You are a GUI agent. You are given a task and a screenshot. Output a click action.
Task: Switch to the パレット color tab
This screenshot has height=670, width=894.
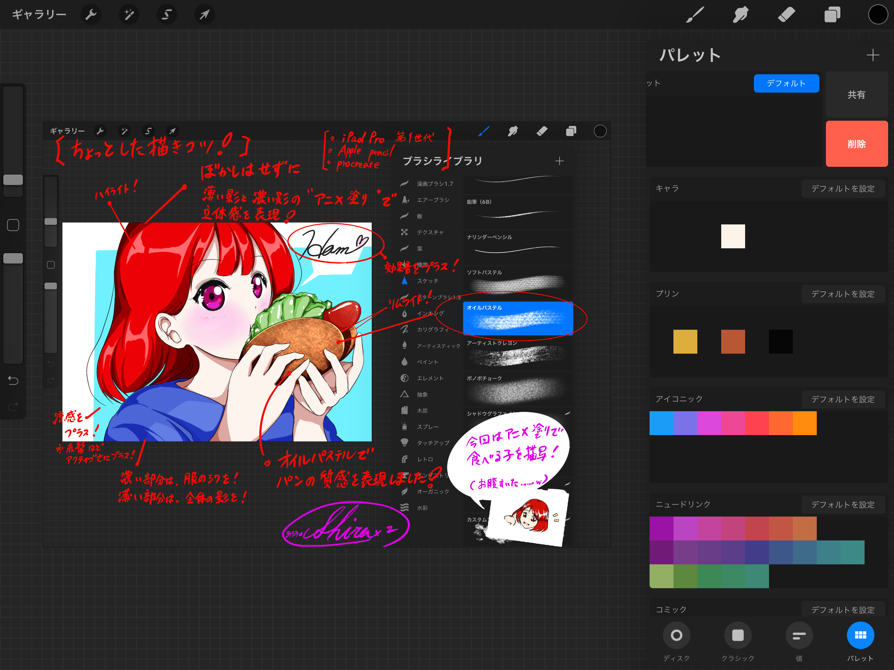coord(860,642)
